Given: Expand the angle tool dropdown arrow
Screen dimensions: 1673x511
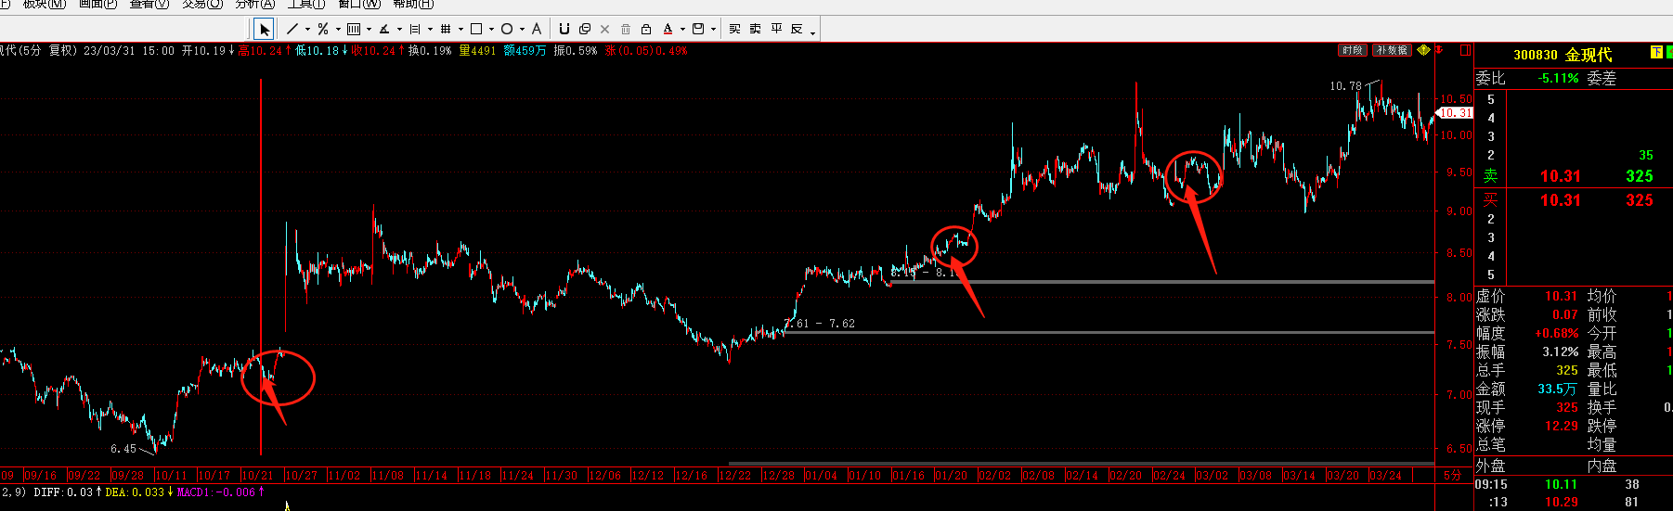Looking at the screenshot, I should 399,30.
